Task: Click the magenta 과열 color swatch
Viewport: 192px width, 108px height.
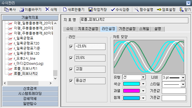Action: click(x=131, y=91)
